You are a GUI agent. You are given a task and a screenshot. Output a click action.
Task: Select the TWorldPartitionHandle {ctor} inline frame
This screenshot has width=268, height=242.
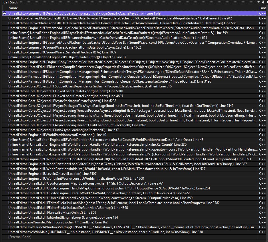point(132,154)
